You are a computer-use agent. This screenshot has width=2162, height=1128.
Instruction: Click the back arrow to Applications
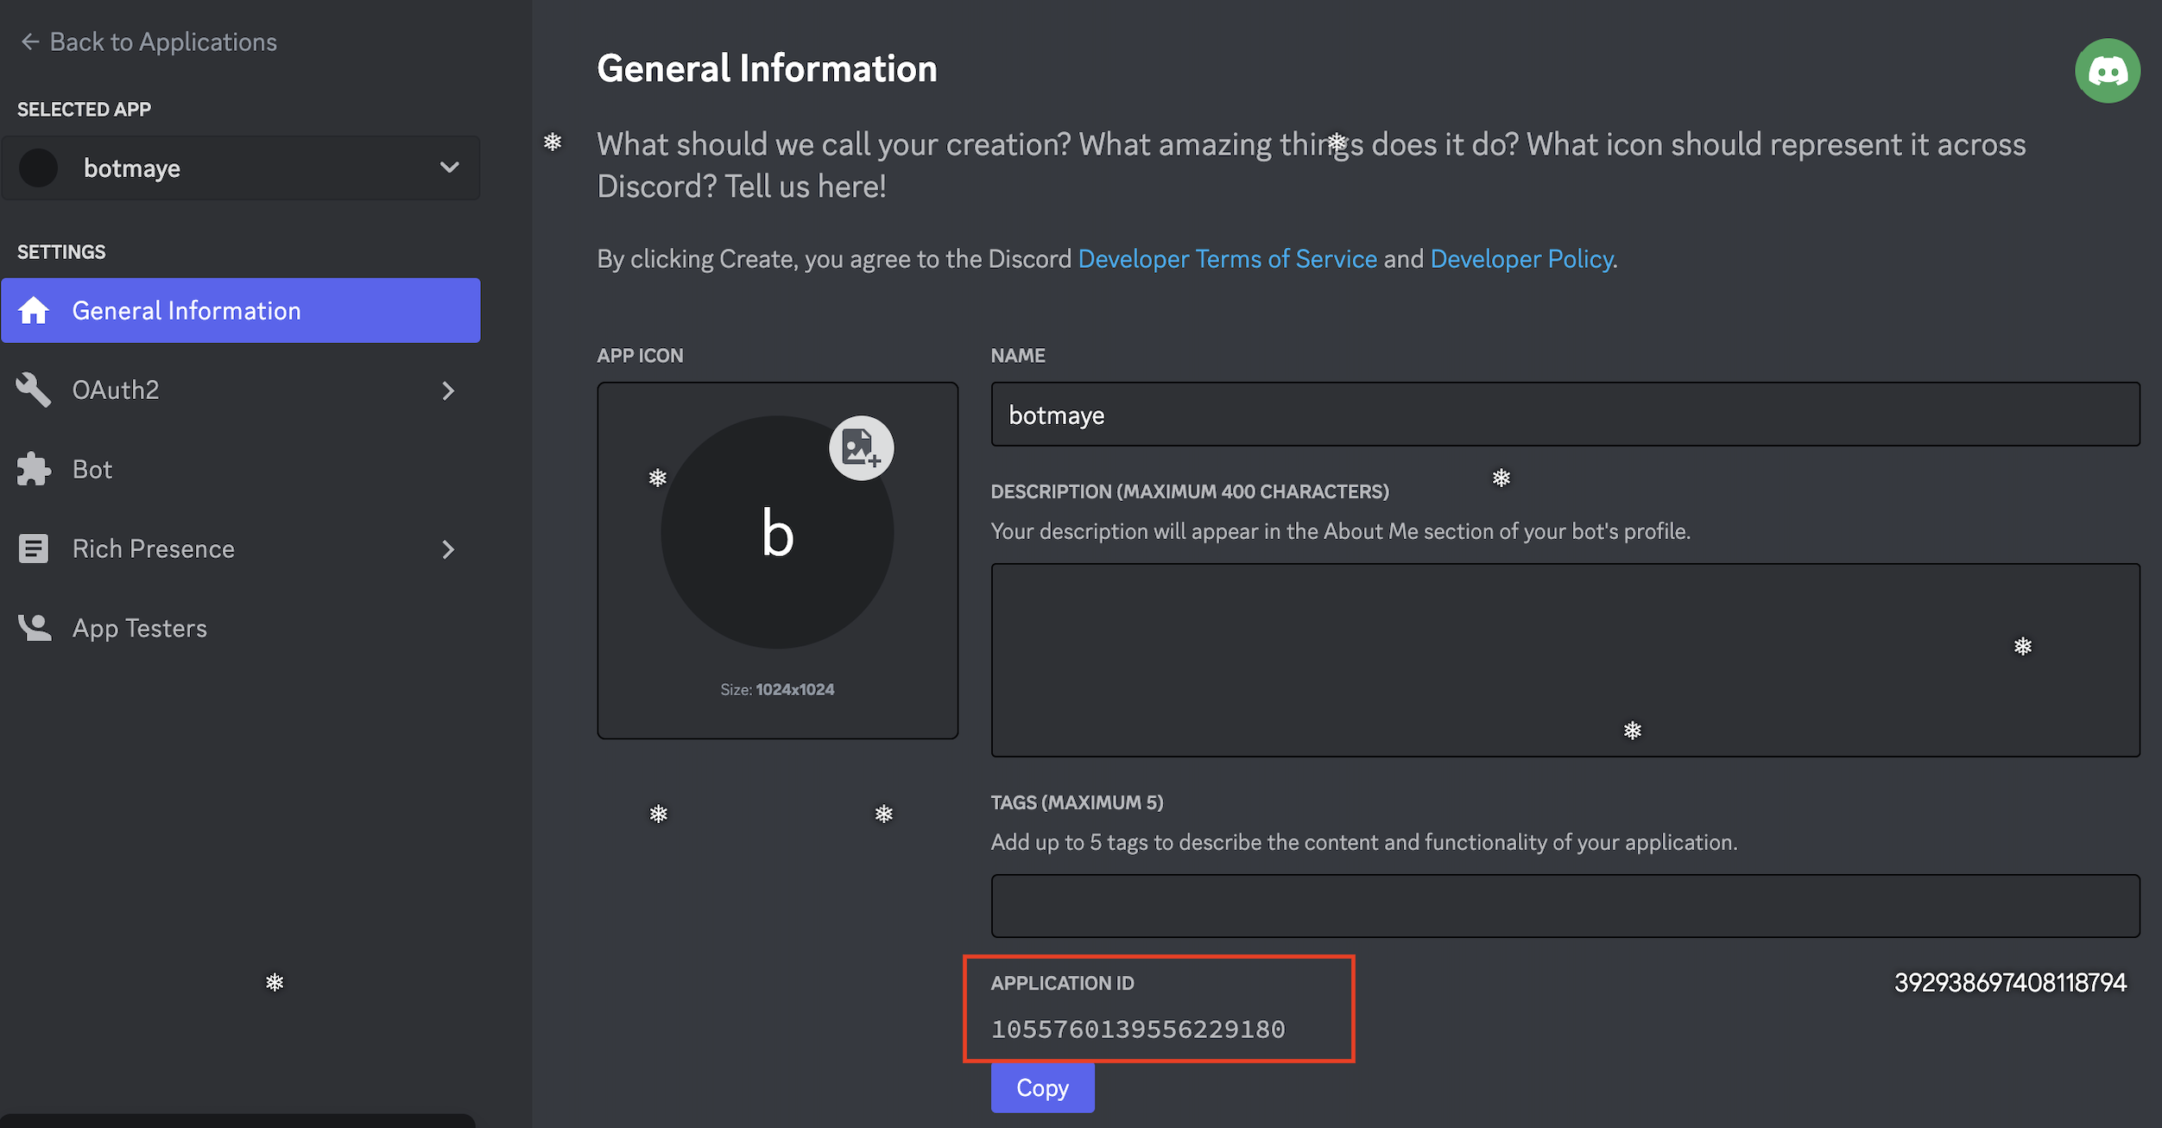30,41
